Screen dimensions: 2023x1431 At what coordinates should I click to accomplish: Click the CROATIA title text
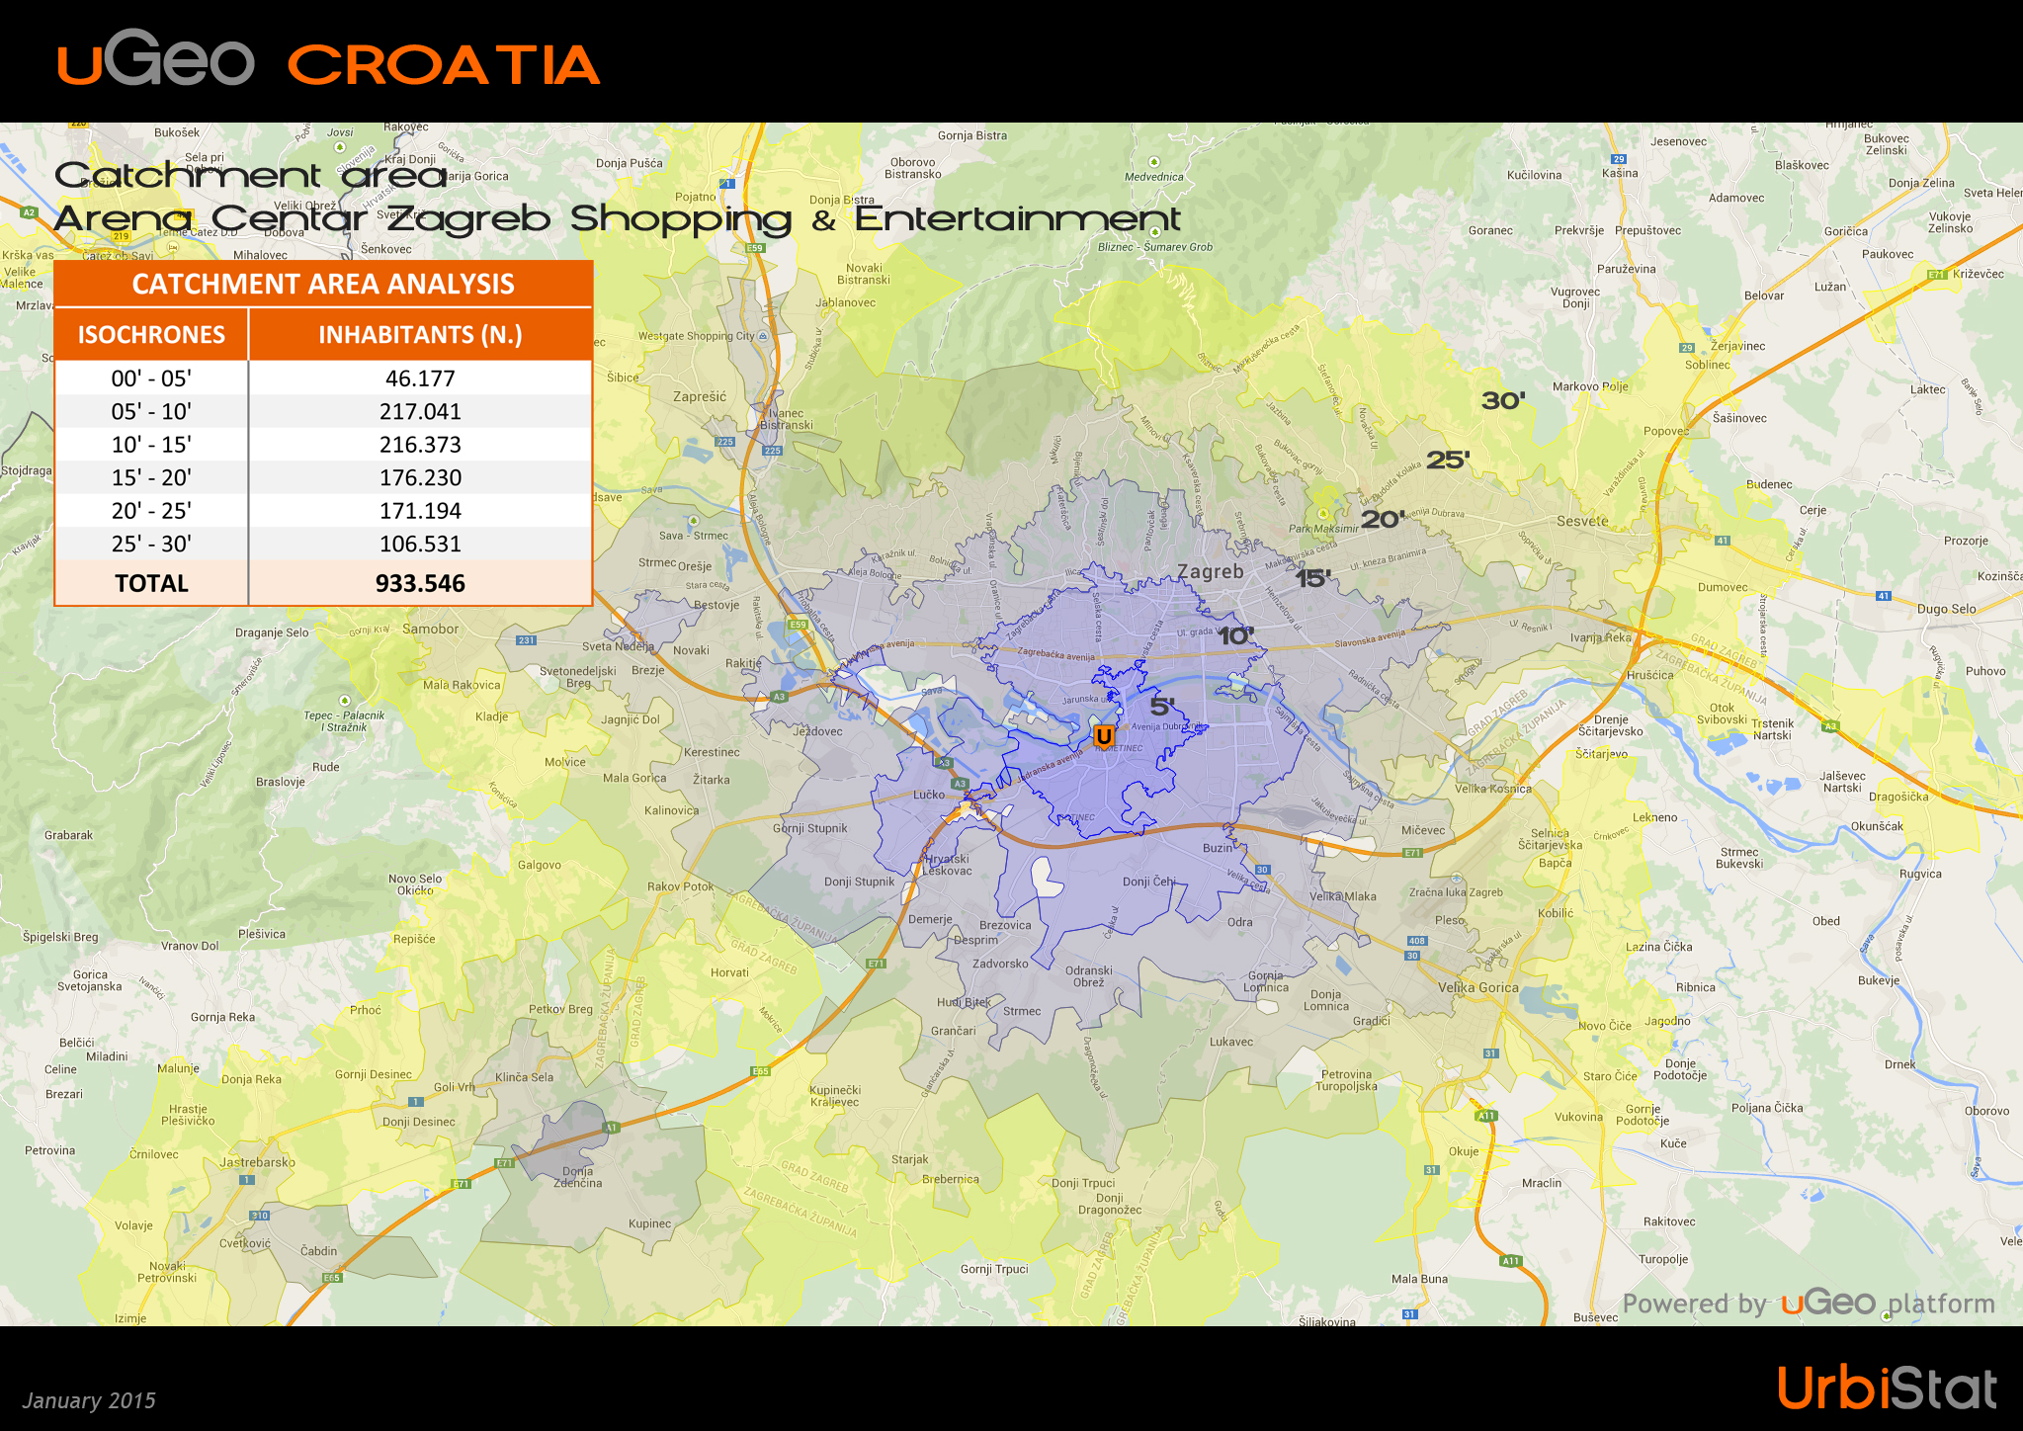click(443, 66)
